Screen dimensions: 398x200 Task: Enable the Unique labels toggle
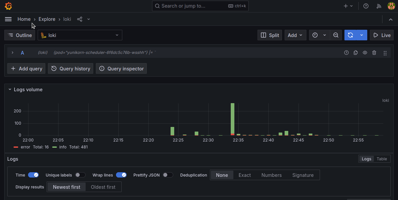[80, 175]
